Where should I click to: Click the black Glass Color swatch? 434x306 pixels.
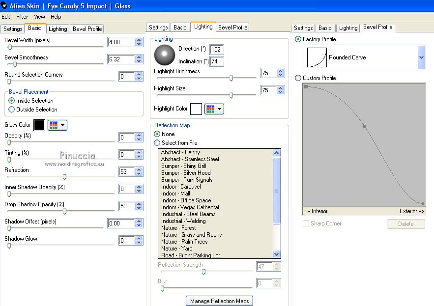tap(39, 125)
